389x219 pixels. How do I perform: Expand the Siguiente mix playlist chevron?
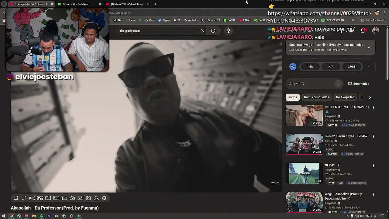(369, 47)
